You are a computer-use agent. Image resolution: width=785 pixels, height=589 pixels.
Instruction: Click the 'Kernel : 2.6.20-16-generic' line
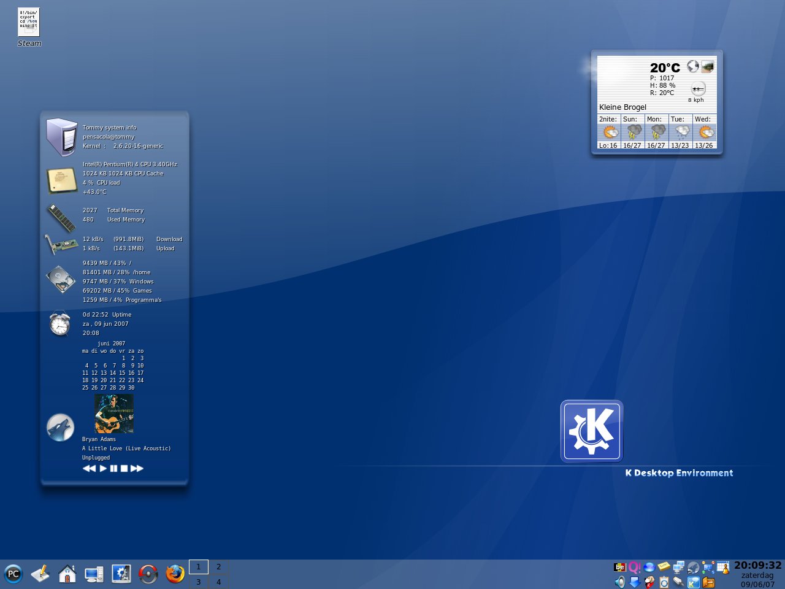coord(123,146)
